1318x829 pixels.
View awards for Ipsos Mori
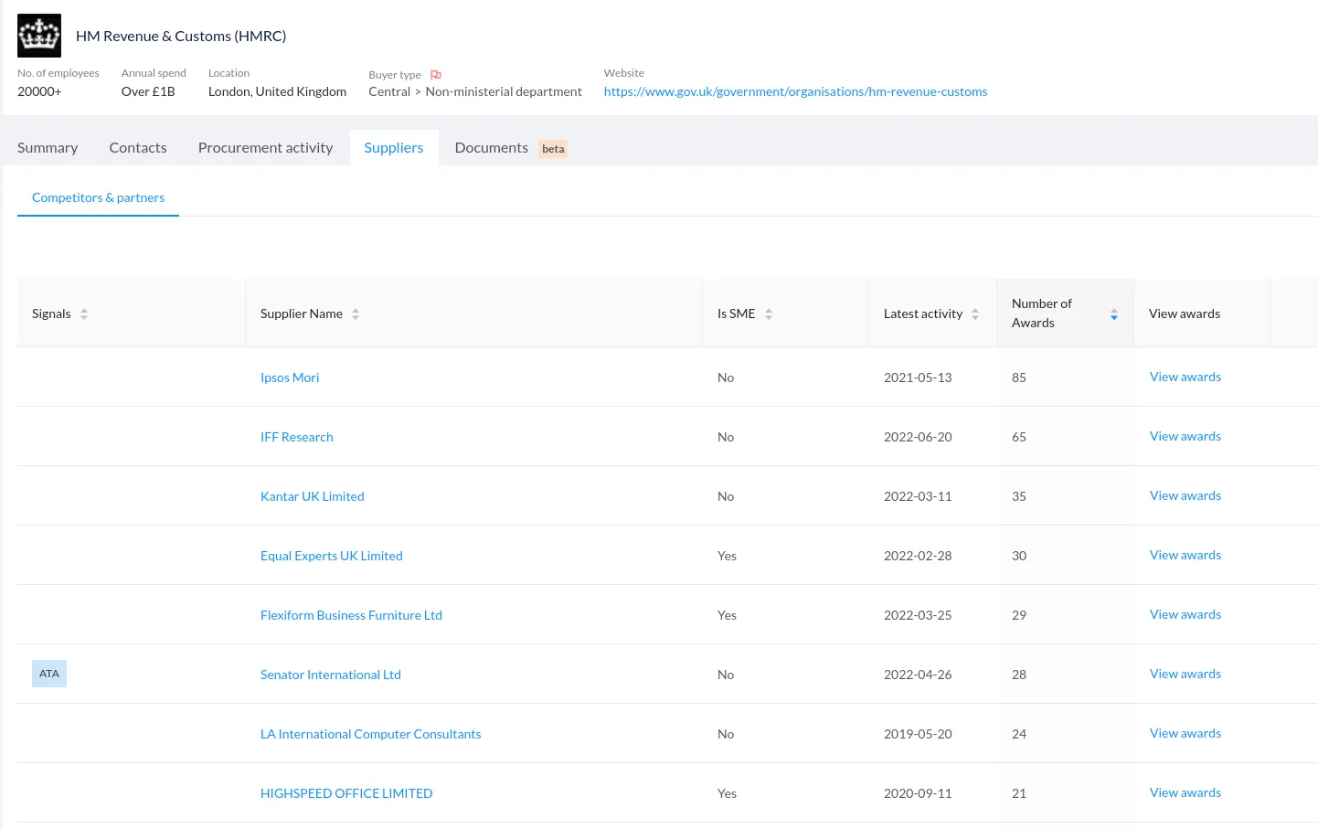click(1185, 377)
